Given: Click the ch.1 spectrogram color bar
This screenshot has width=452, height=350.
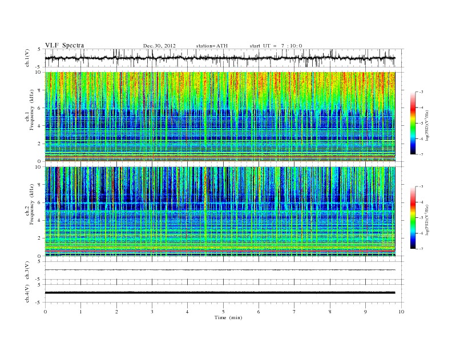Looking at the screenshot, I should tap(413, 124).
